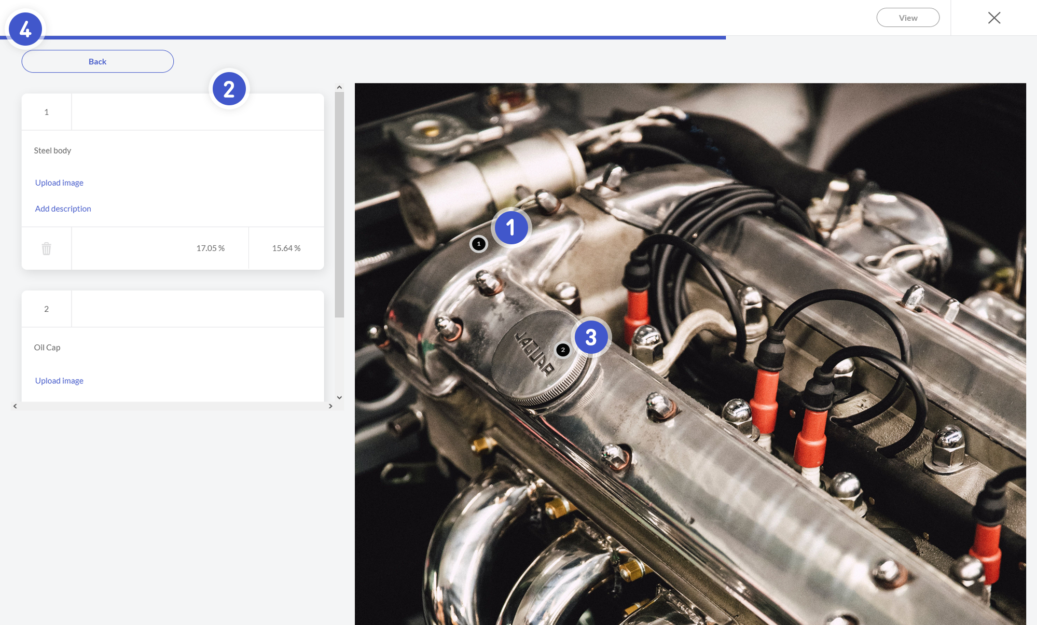This screenshot has width=1037, height=625.
Task: Close the editor with the X icon
Action: coord(994,18)
